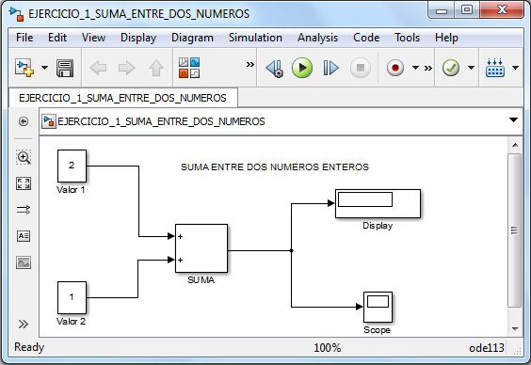Image resolution: width=531 pixels, height=365 pixels.
Task: Click the vertical scrollbar down arrow
Action: coord(515,329)
